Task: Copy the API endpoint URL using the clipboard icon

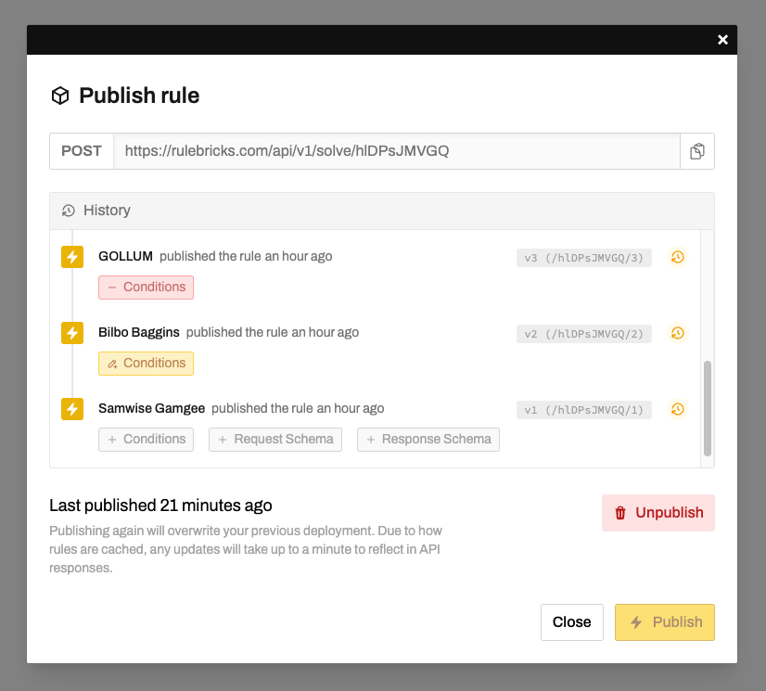Action: tap(697, 150)
